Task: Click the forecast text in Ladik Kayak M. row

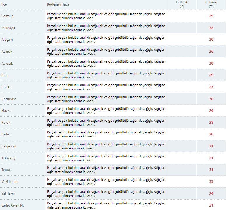Action: click(106, 206)
